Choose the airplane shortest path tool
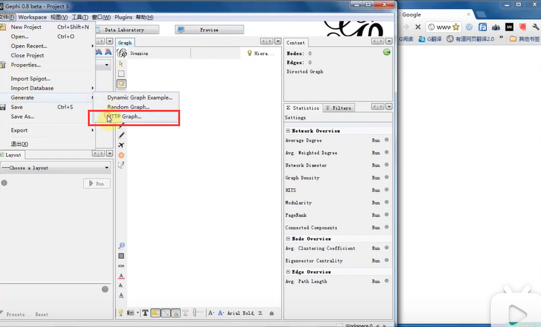The width and height of the screenshot is (541, 327). coord(121,145)
